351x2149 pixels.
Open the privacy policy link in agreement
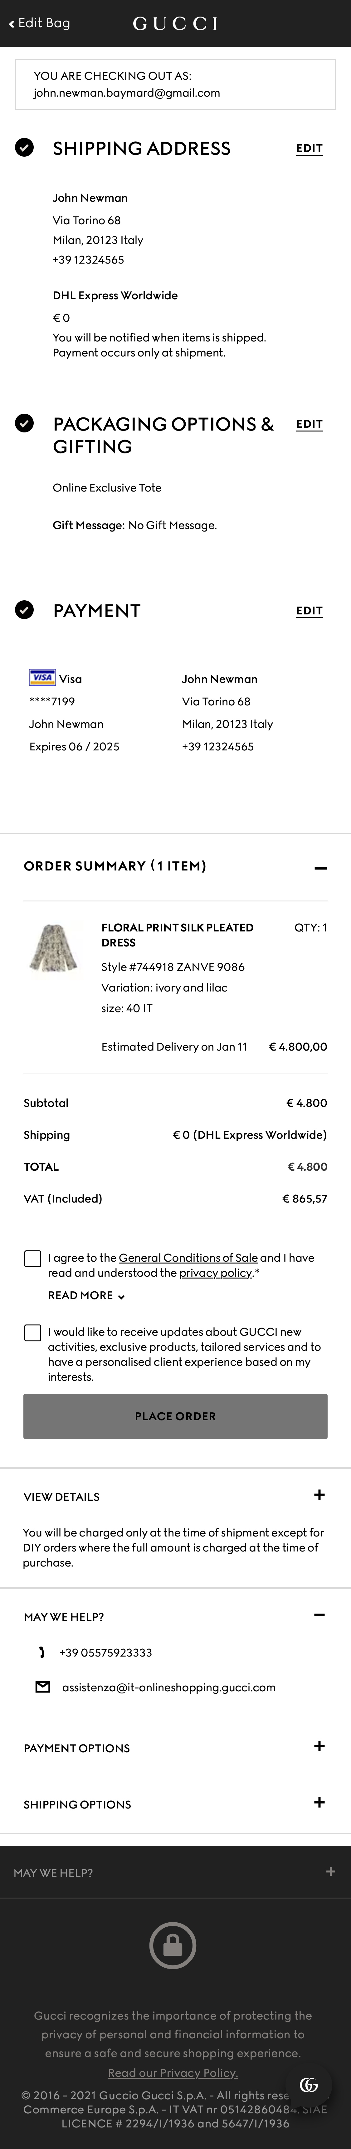click(215, 1273)
